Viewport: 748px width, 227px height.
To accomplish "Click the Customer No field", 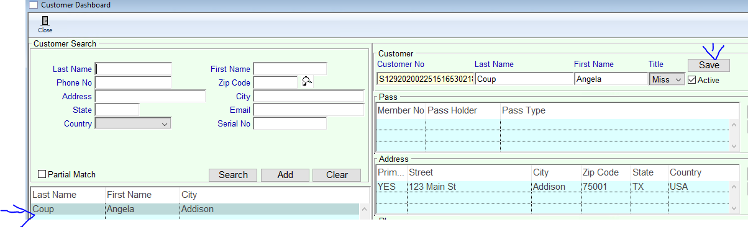I will 426,79.
